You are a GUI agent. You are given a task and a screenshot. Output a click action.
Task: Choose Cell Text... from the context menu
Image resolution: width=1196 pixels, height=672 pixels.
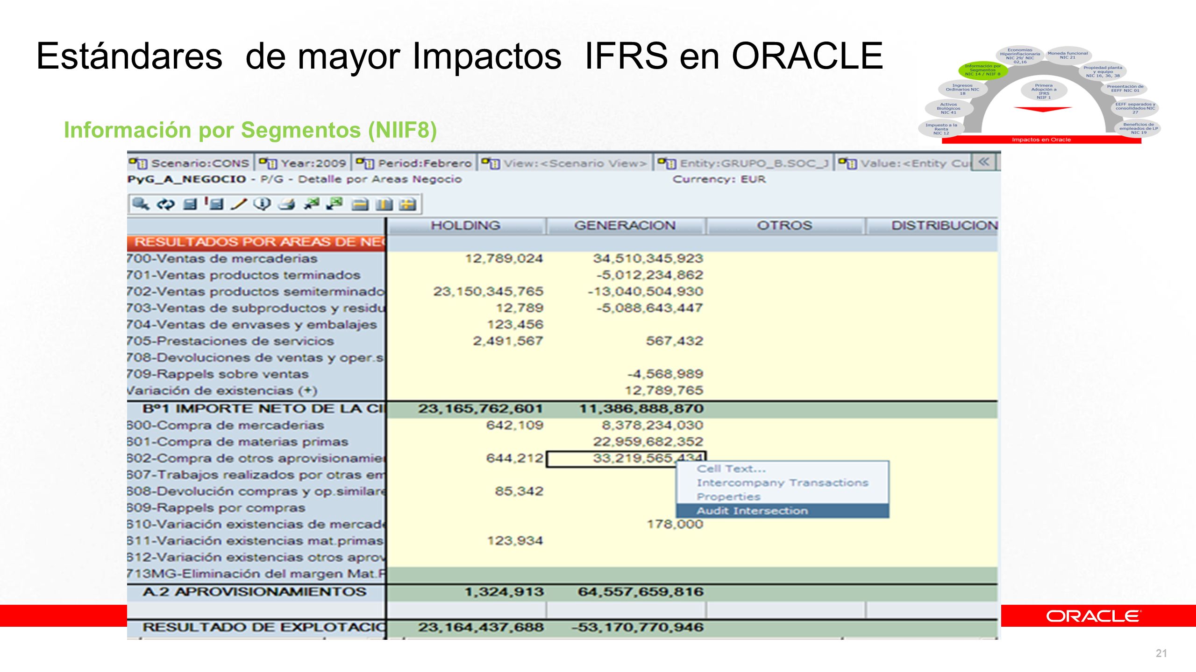(x=783, y=469)
